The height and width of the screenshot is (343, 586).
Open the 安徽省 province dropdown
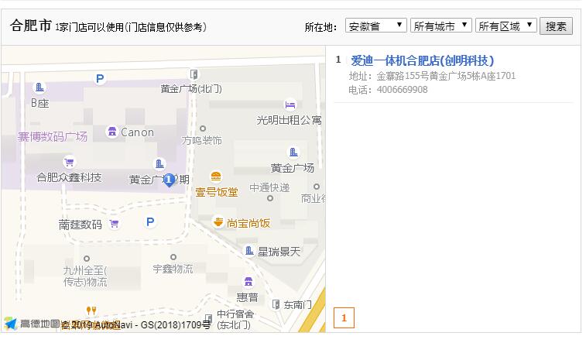[x=375, y=26]
